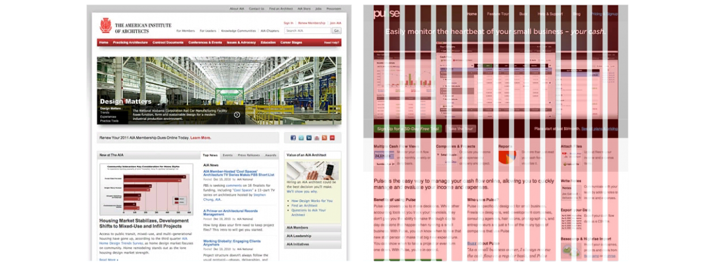This screenshot has height=268, width=716.
Task: Click Value of an AIA Architect image
Action: (313, 170)
